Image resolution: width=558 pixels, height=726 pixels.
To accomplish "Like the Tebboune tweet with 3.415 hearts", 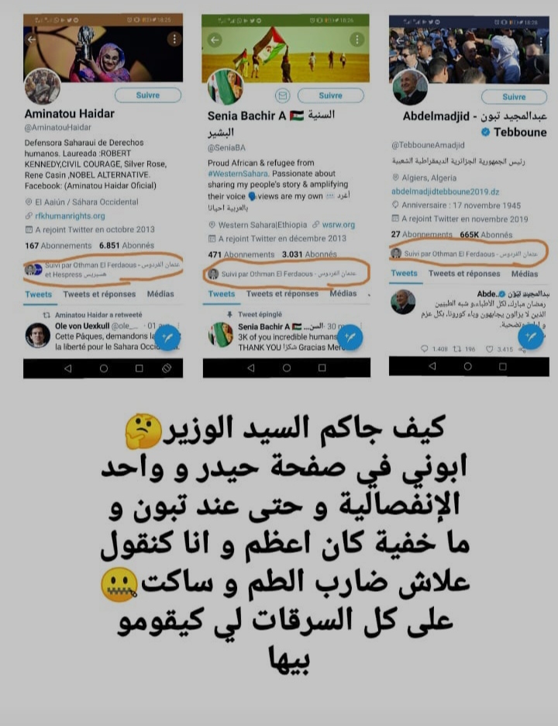I will (489, 349).
